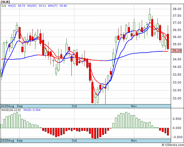
Task: Click the 35.50 price axis label
Action: (x=177, y=44)
